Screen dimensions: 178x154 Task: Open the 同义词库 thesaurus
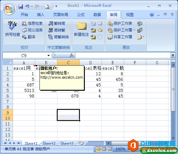(32, 30)
